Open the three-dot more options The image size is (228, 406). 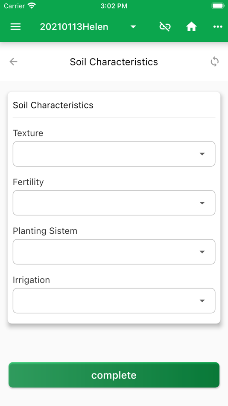click(x=218, y=26)
